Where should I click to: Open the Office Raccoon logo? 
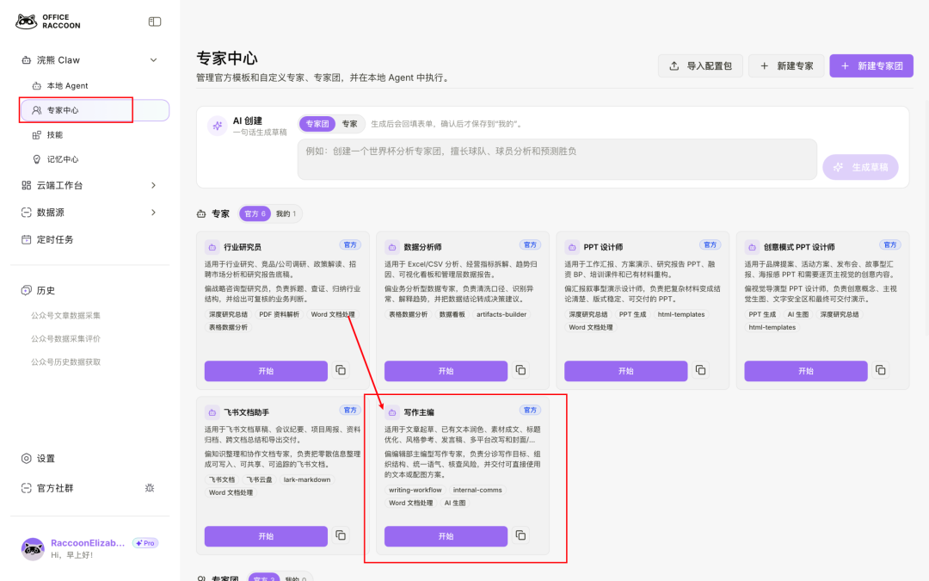click(x=48, y=22)
